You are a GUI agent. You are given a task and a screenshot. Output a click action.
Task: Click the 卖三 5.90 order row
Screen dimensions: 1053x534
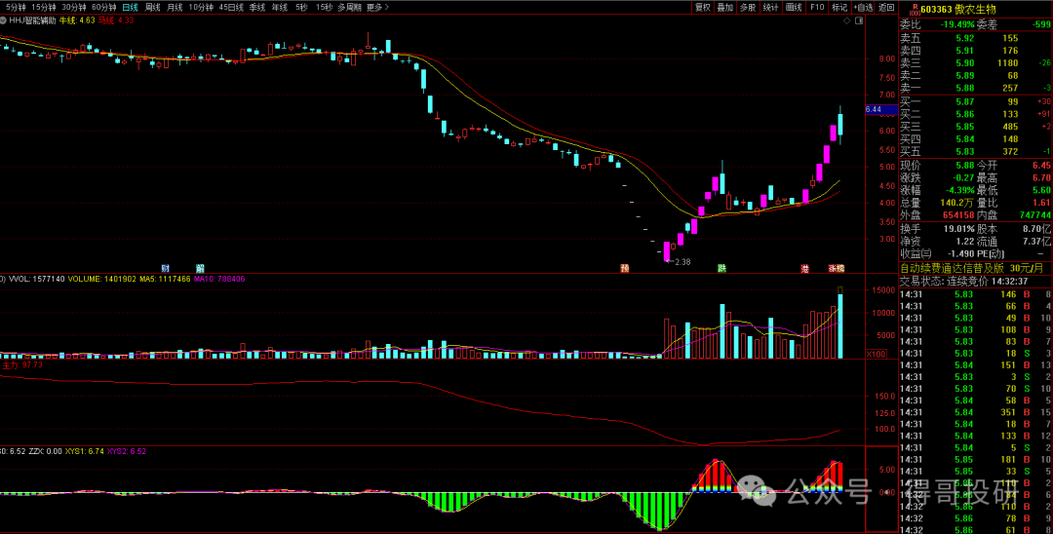(x=976, y=63)
